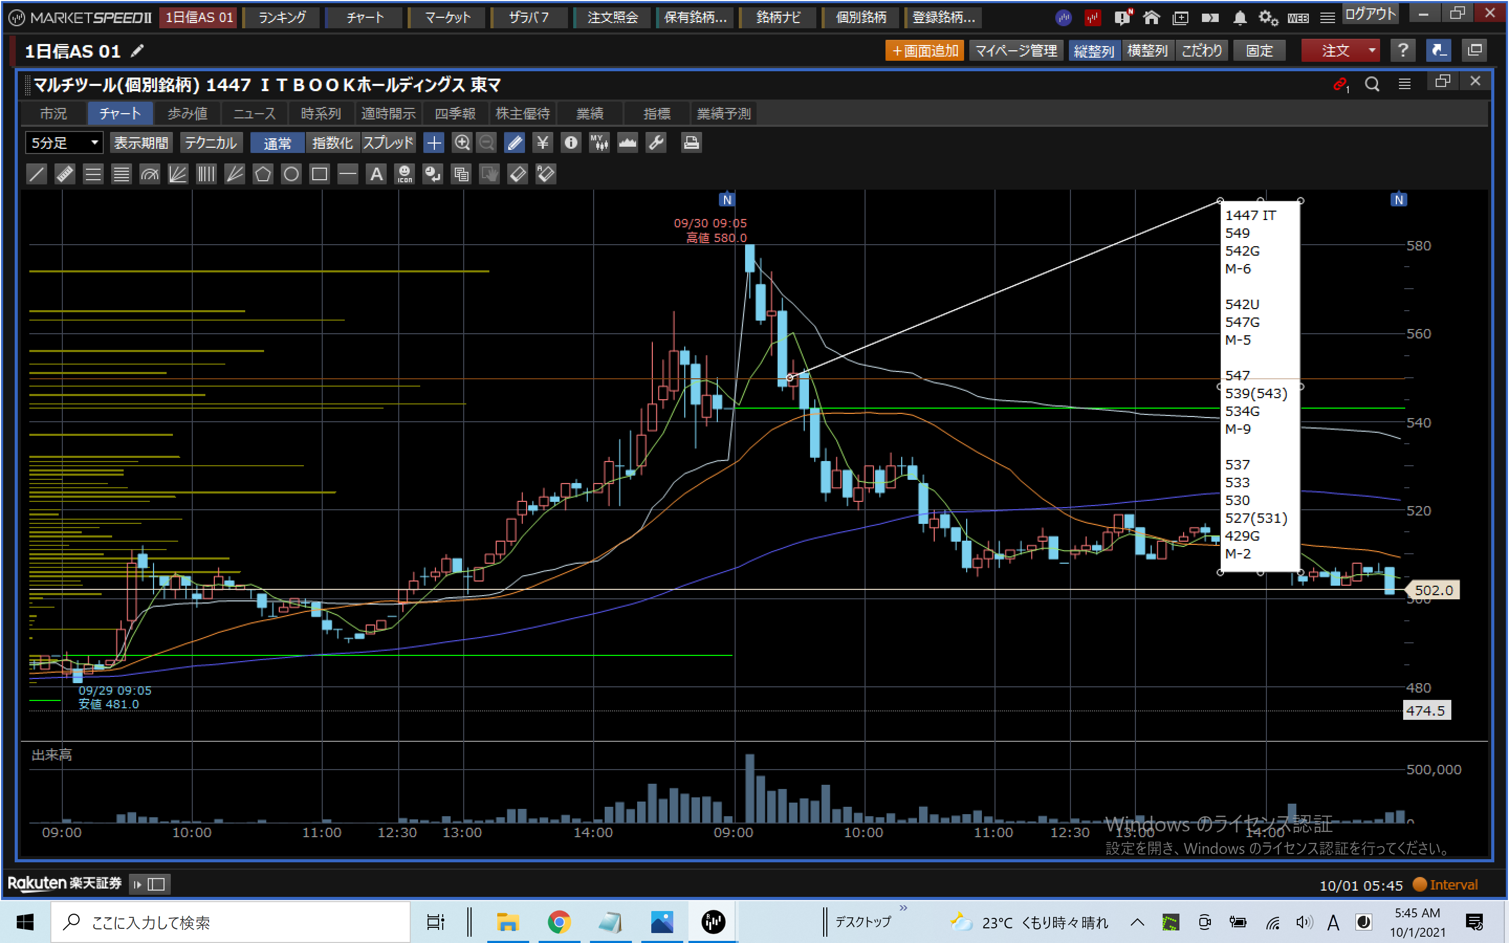Screen dimensions: 1509x943
Task: Choose the pentagon shape drawing tool
Action: tap(263, 174)
